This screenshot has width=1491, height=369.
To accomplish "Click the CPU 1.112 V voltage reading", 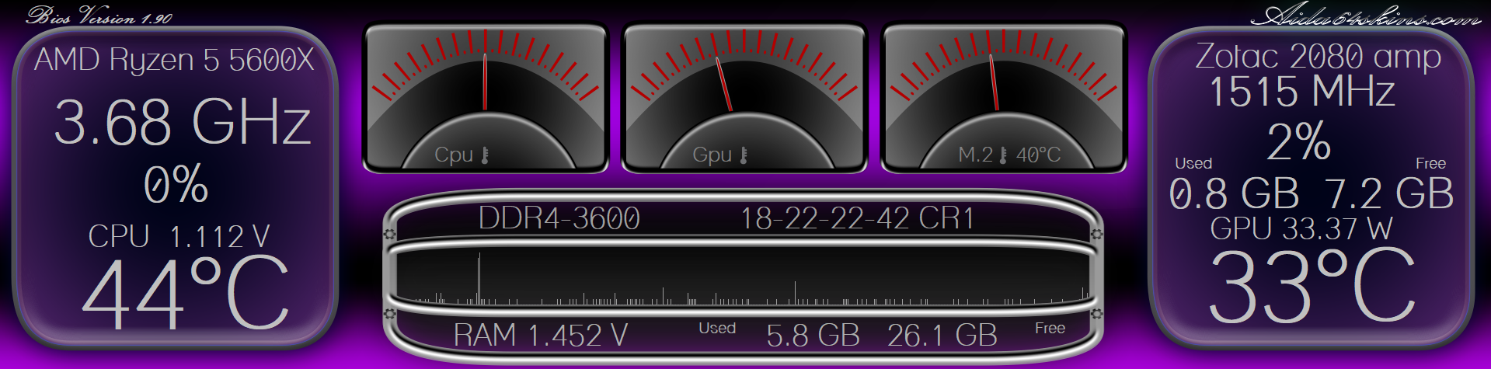I will tap(179, 236).
